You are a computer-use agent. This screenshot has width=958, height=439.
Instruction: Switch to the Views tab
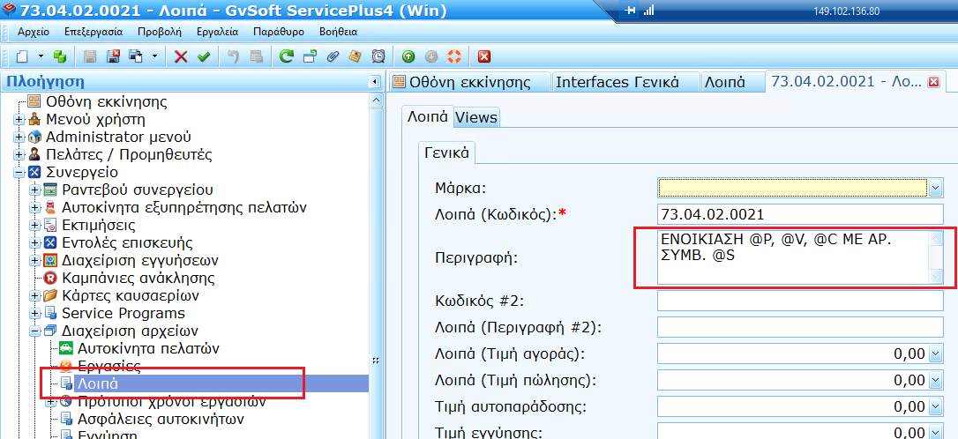tap(476, 117)
